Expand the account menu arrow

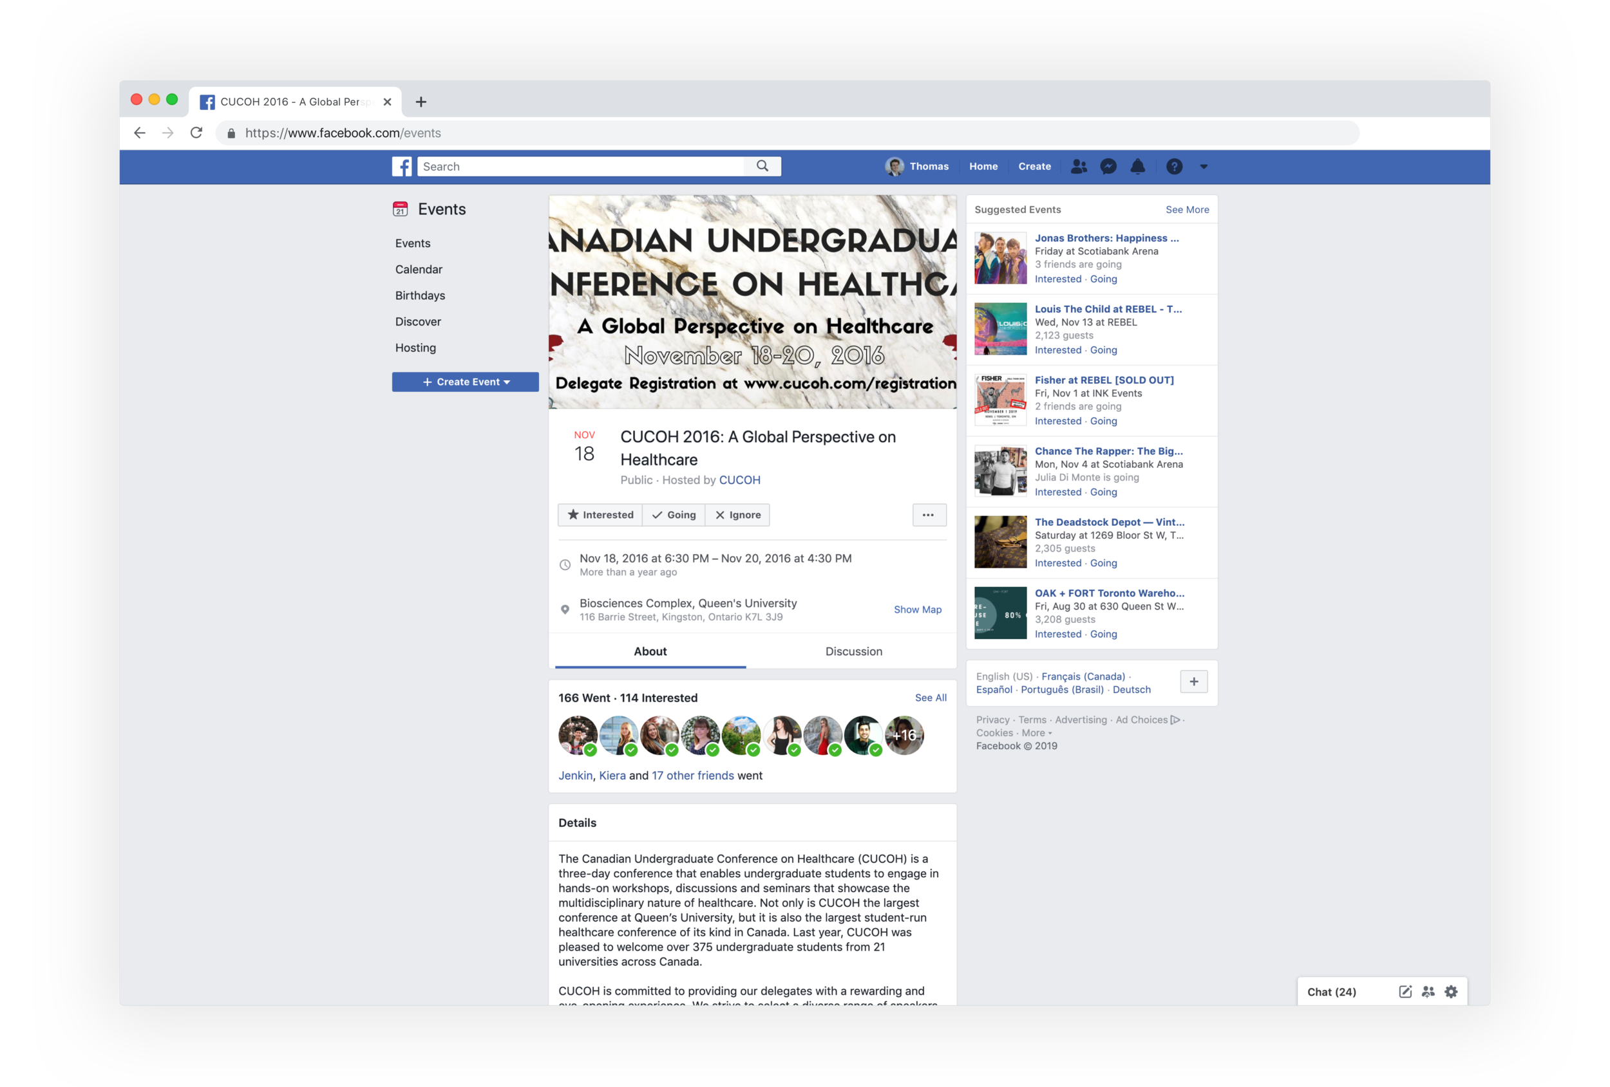1204,167
